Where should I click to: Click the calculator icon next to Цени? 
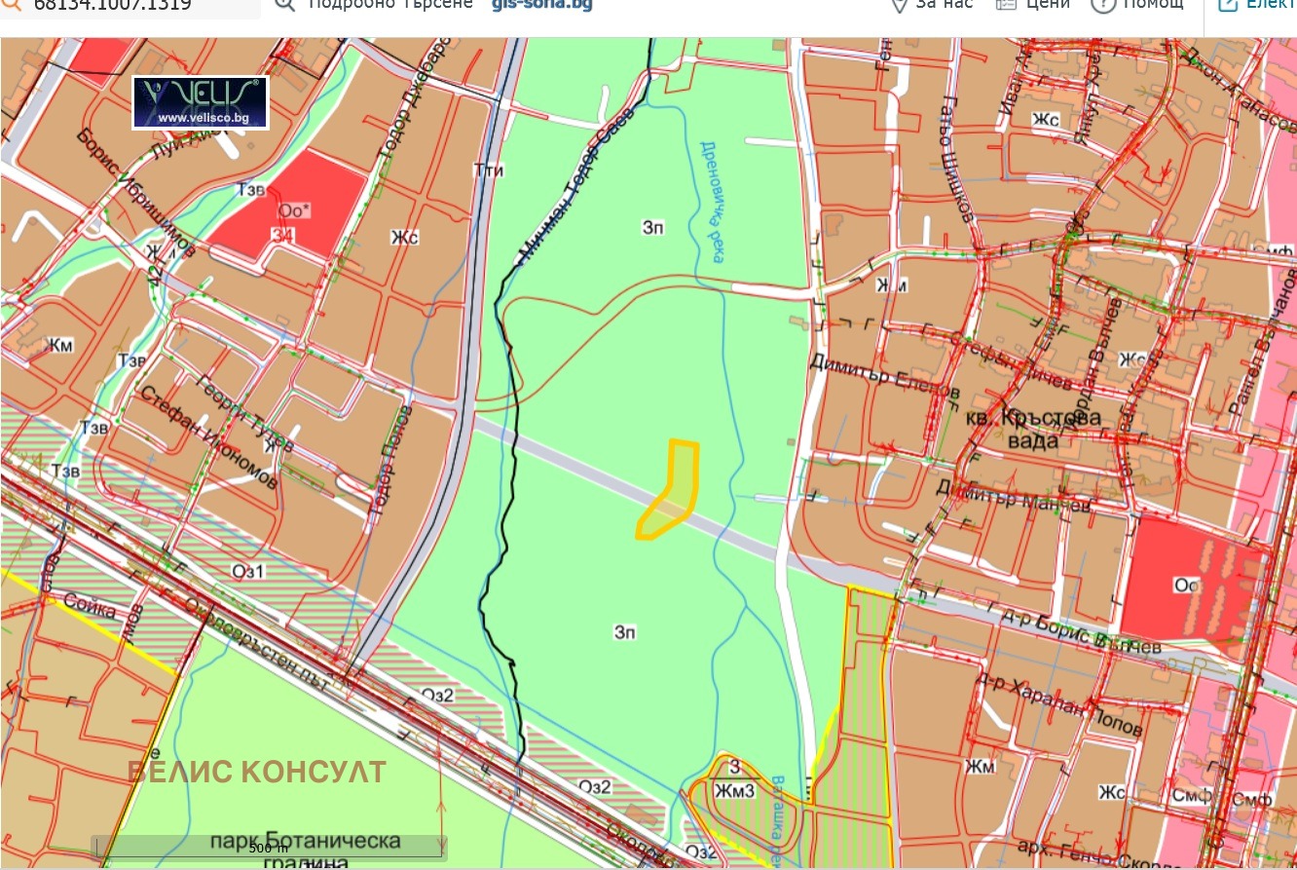1005,5
